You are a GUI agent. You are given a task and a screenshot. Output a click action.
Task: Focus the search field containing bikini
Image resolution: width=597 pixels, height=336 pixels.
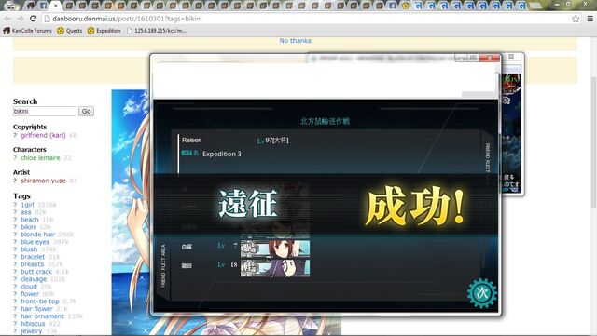point(45,111)
